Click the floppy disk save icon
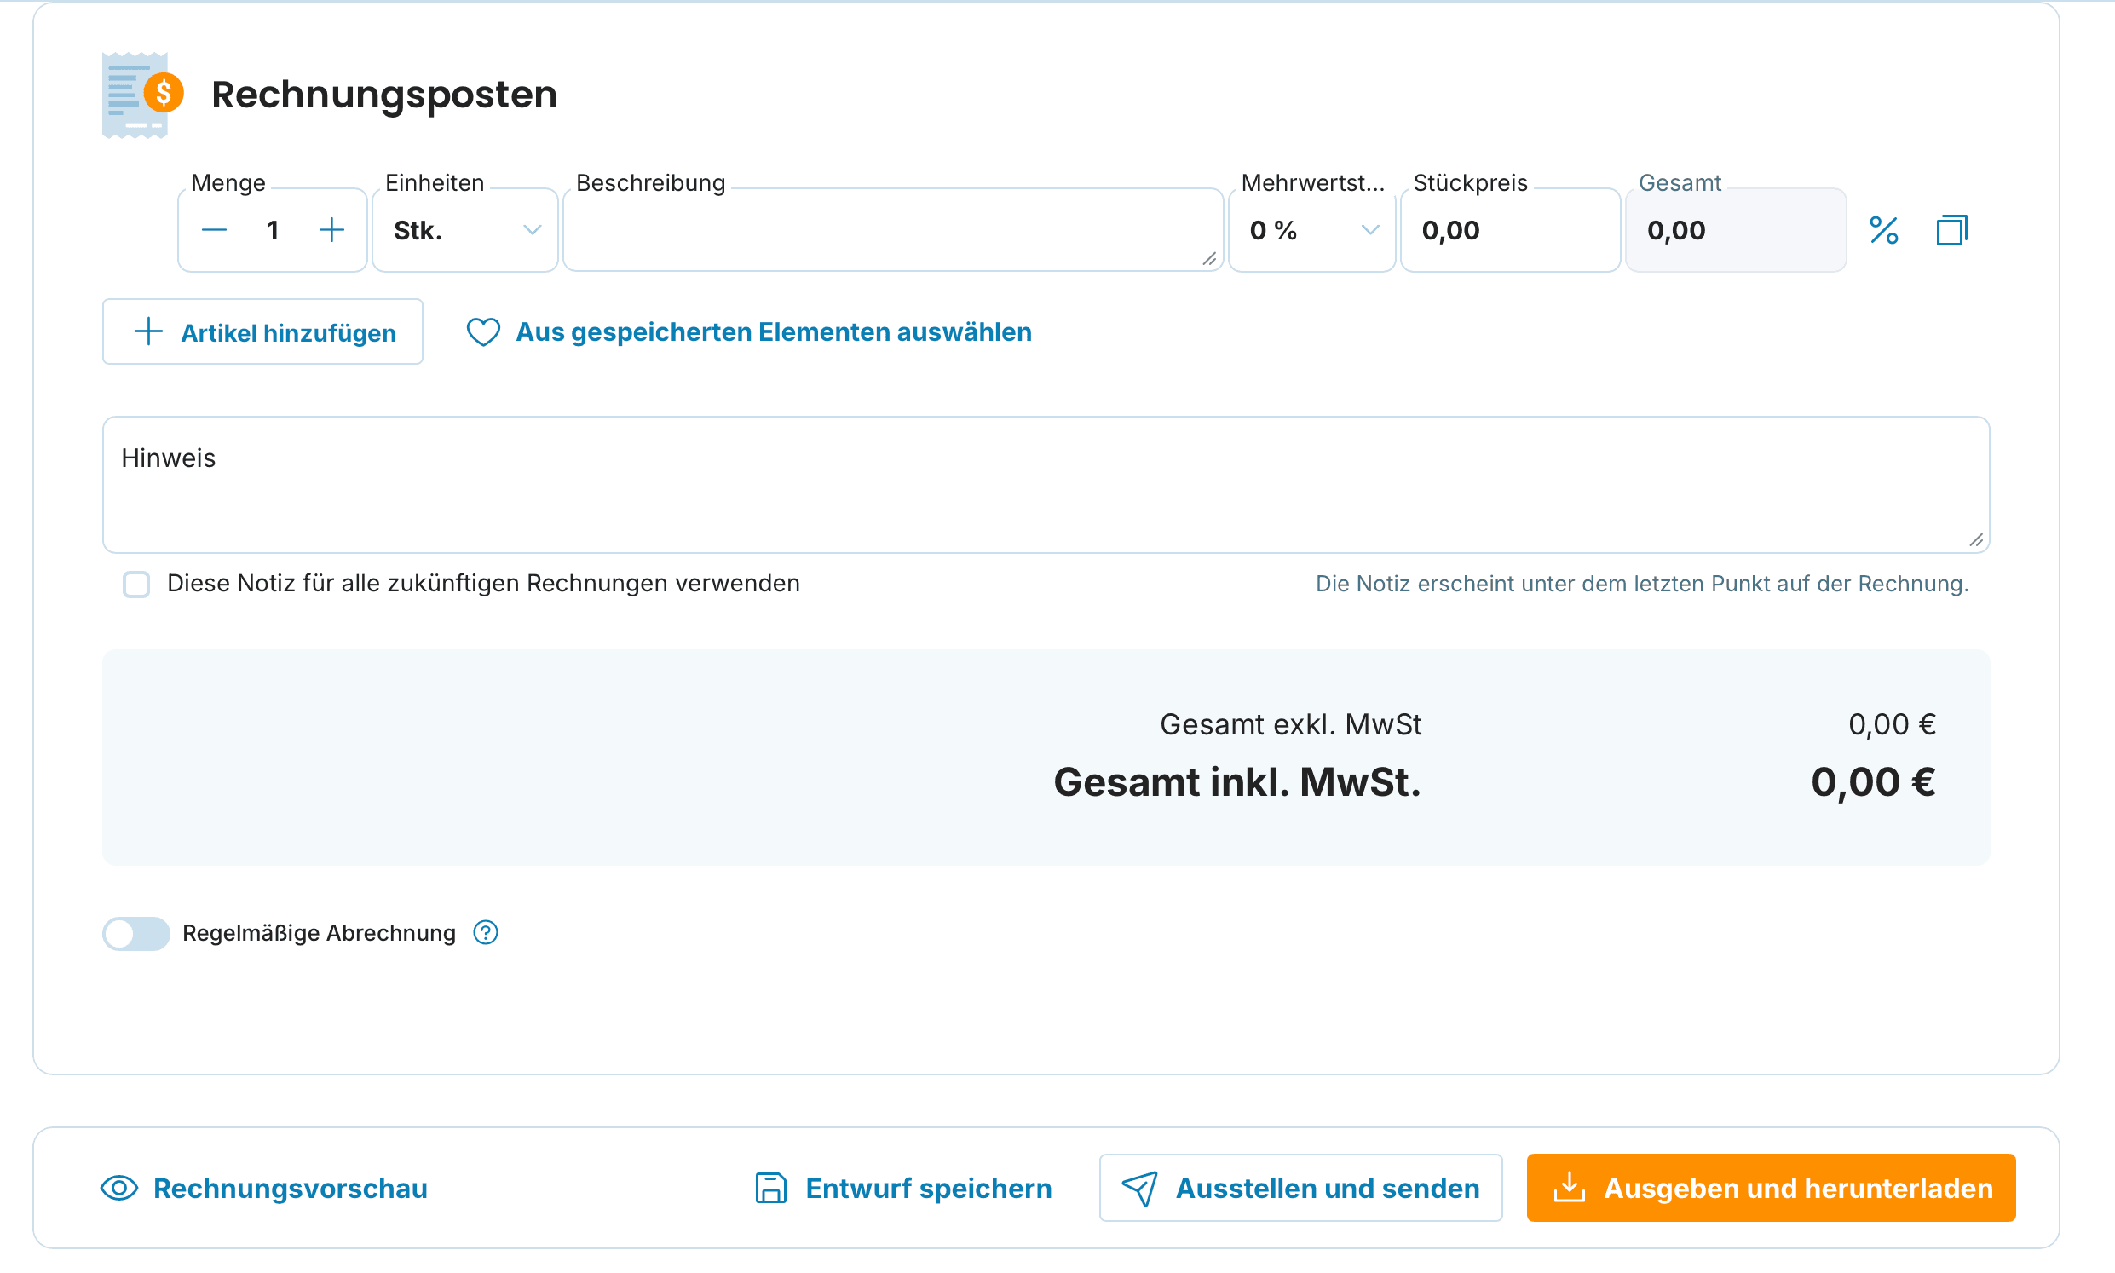This screenshot has width=2115, height=1273. coord(770,1188)
